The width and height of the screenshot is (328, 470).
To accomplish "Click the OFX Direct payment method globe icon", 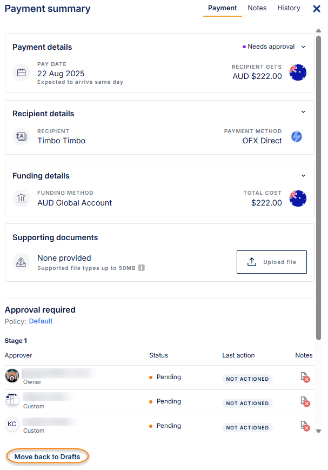I will (x=297, y=137).
